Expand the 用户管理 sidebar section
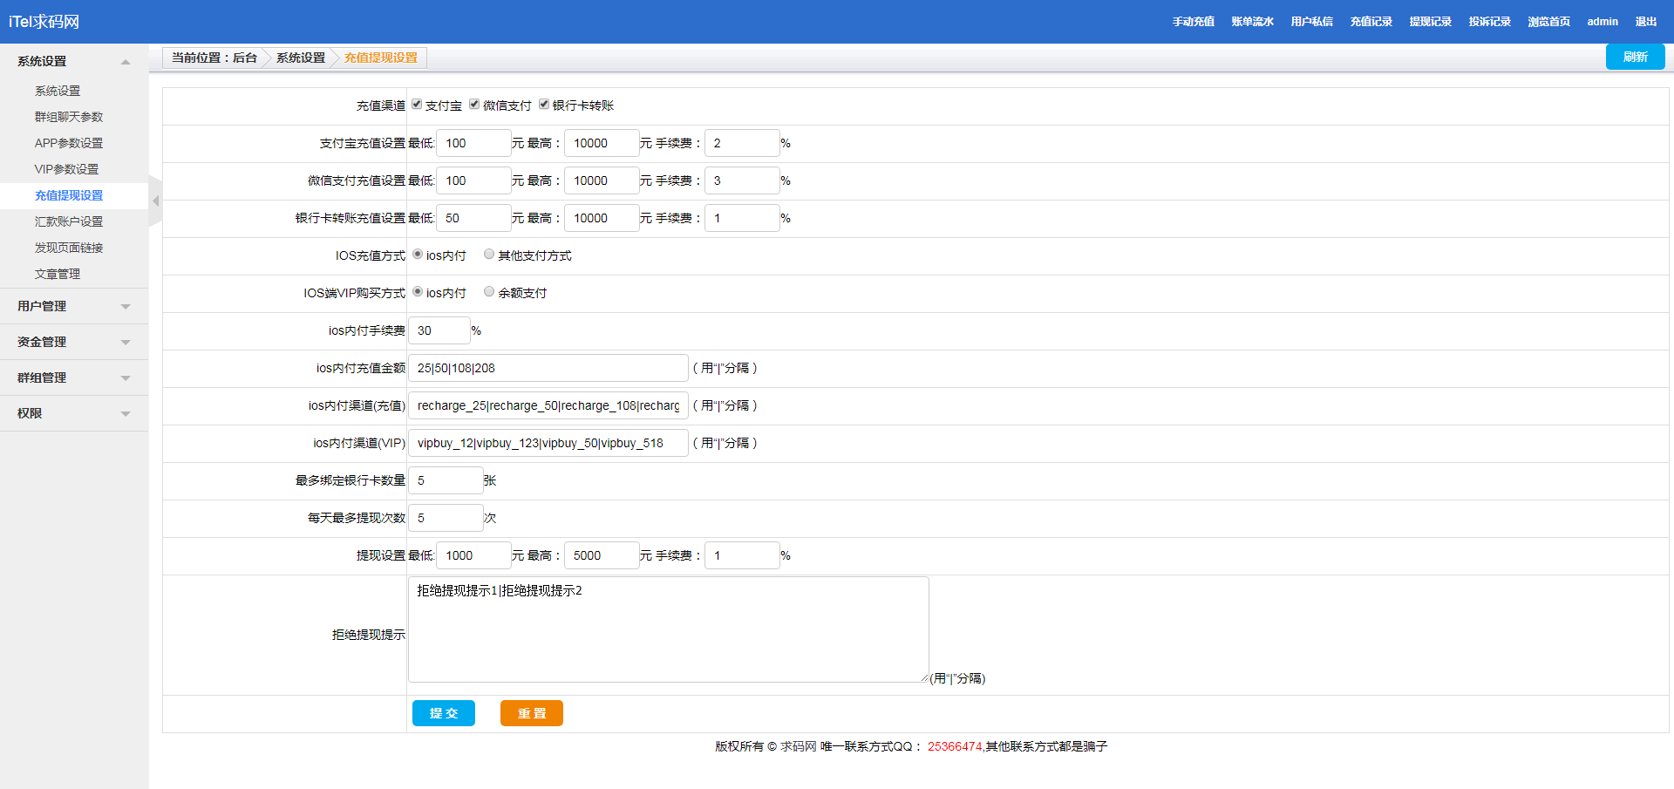Image resolution: width=1674 pixels, height=789 pixels. (x=126, y=307)
